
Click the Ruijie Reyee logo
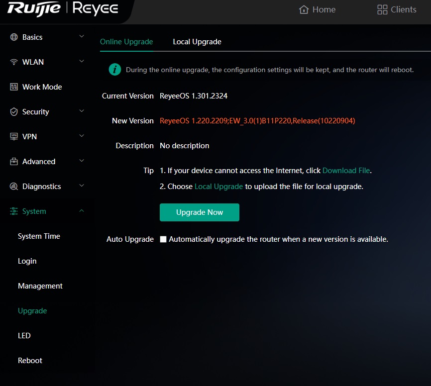63,9
